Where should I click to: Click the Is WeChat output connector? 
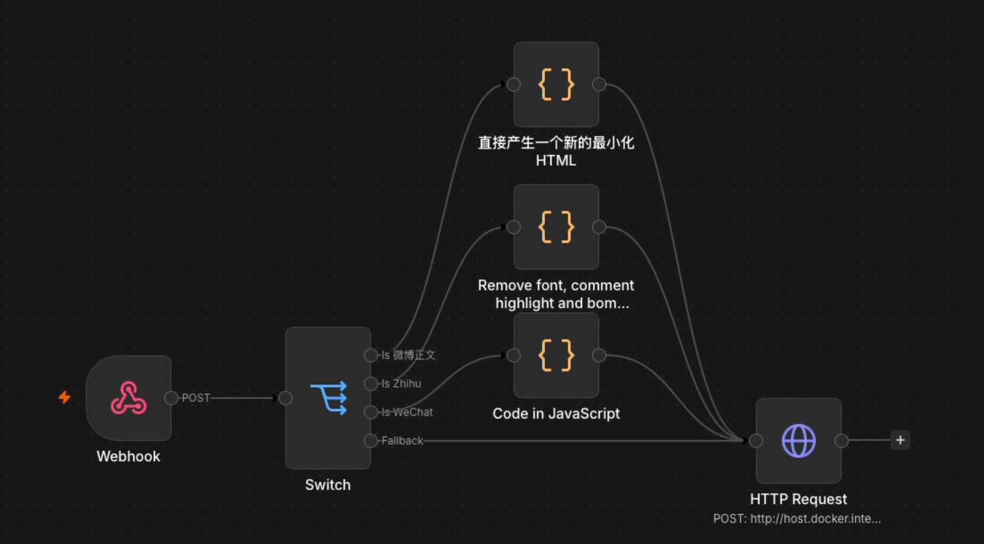click(371, 412)
